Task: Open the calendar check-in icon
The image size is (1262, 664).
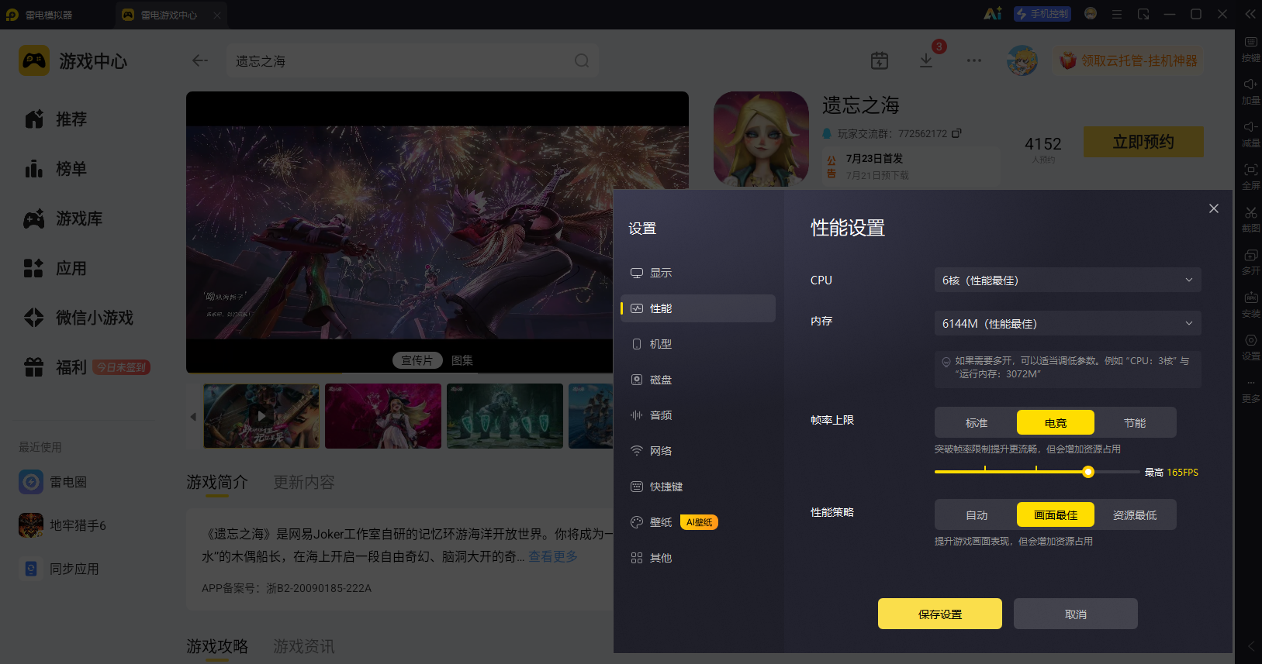Action: (x=880, y=60)
